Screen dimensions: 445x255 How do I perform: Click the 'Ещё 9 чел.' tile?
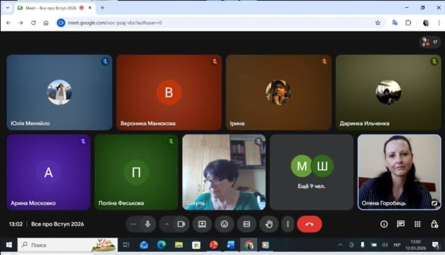click(311, 172)
